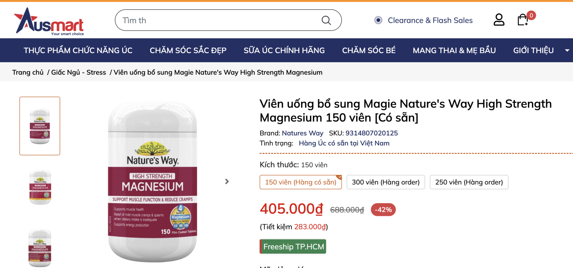Open Mang Thai & Mẹ Bầu menu
The height and width of the screenshot is (268, 573).
click(454, 50)
